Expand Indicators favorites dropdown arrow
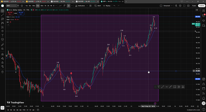This screenshot has height=112, width=206. coord(87,6)
